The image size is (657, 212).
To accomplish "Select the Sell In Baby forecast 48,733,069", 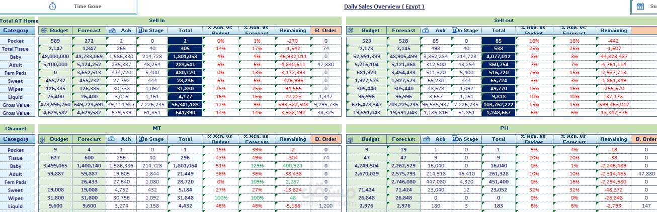I will [x=89, y=57].
